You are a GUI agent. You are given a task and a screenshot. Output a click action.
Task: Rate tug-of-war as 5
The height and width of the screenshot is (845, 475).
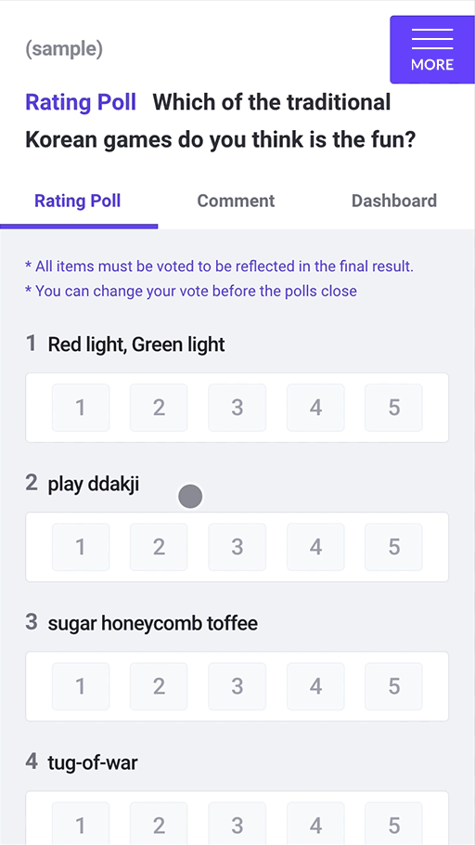tap(393, 825)
